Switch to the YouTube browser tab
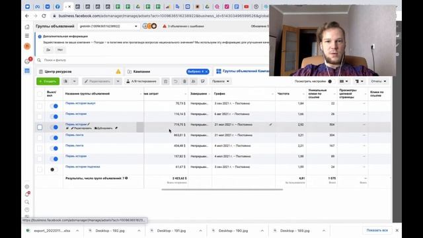 pyautogui.click(x=247, y=7)
